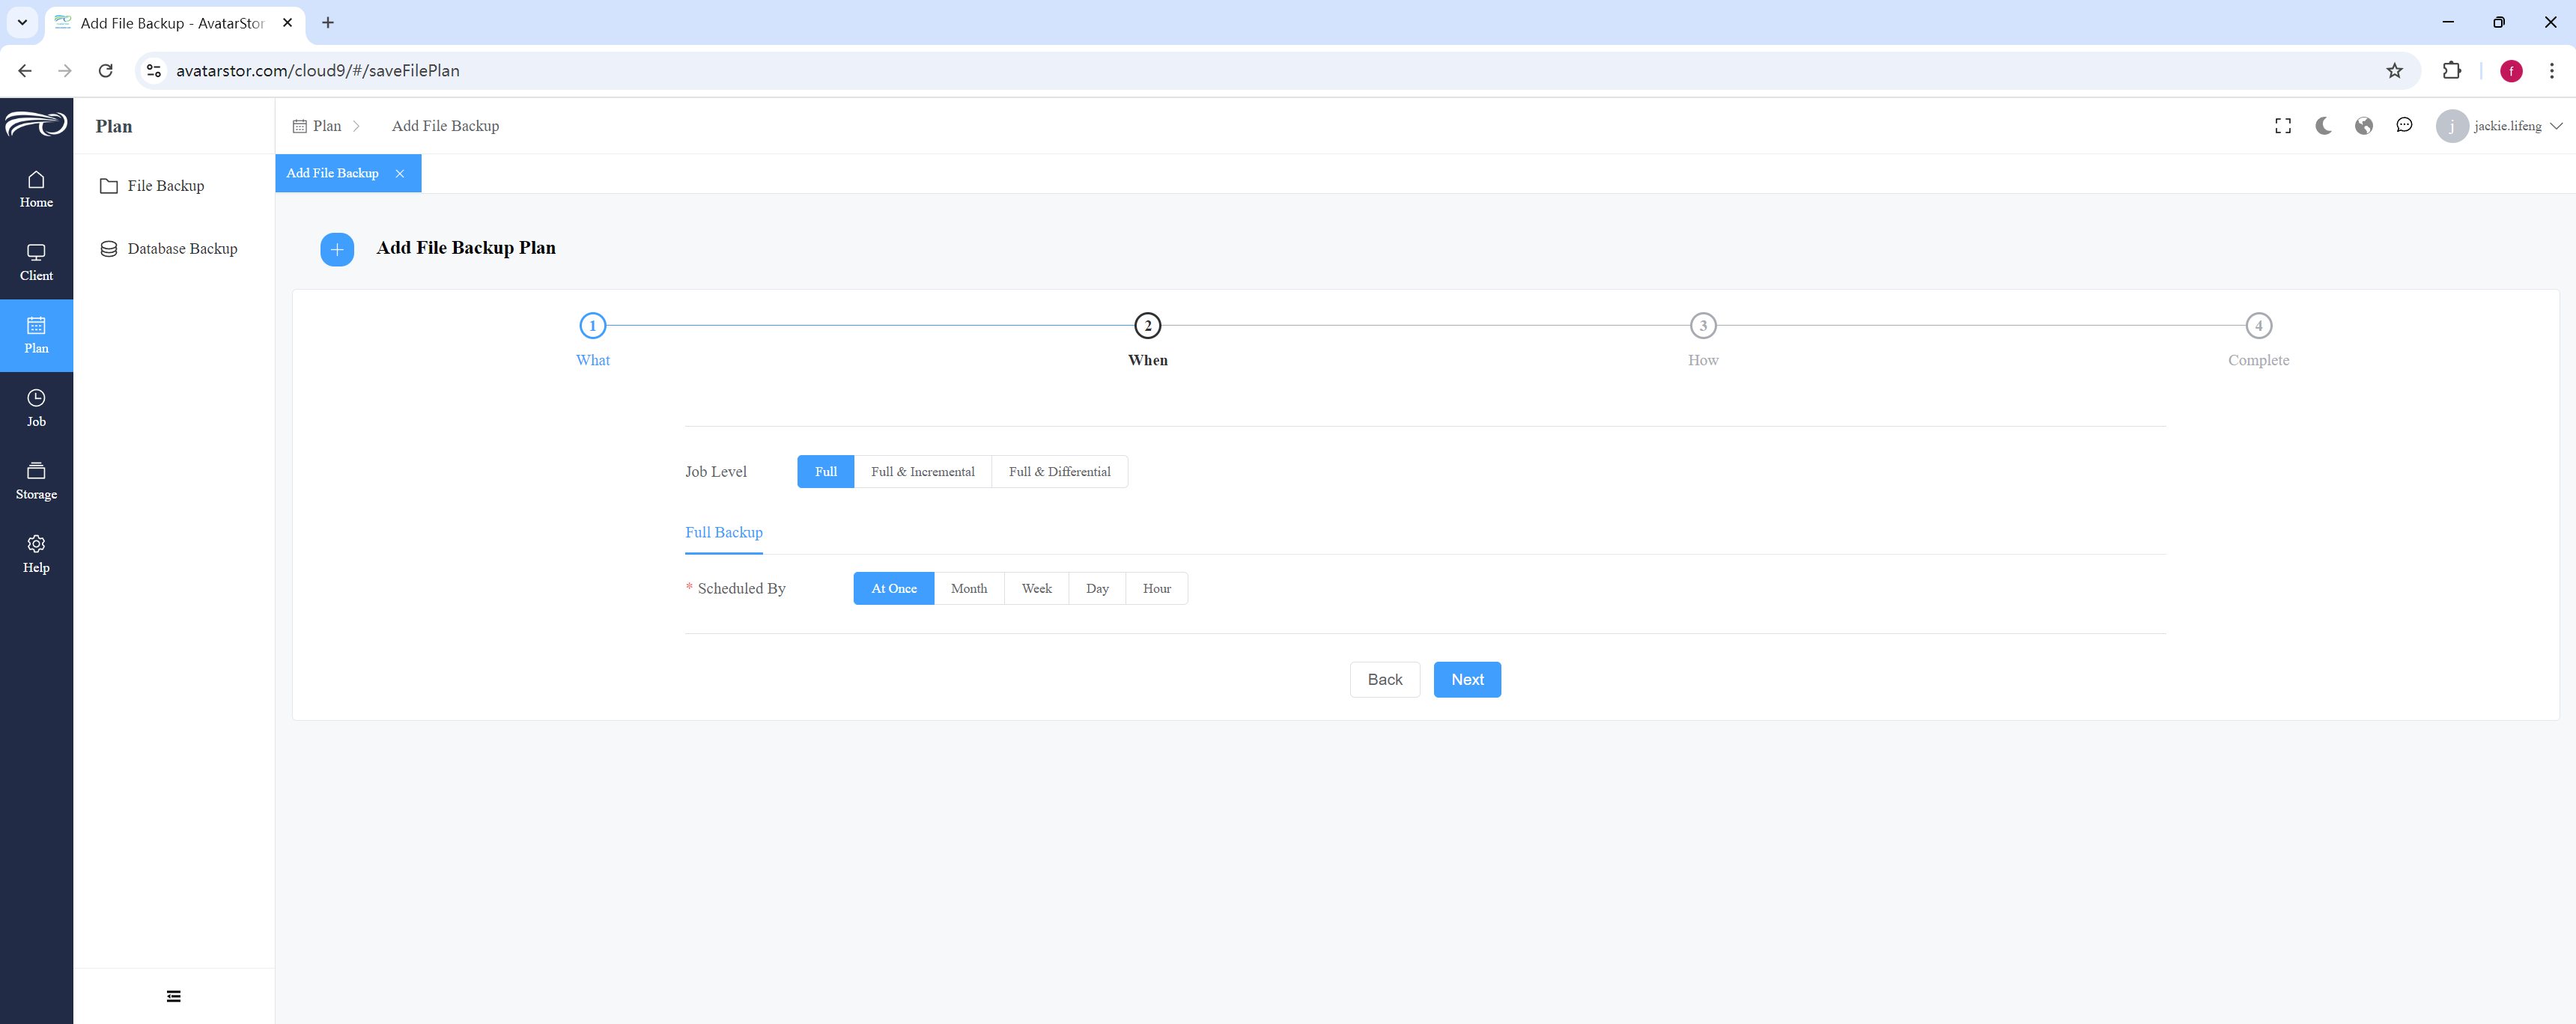Image resolution: width=2576 pixels, height=1024 pixels.
Task: Choose Week for Scheduled By
Action: pos(1036,589)
